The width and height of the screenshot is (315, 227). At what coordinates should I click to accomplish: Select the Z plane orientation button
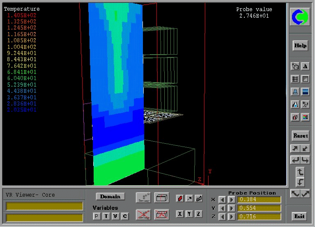click(x=198, y=214)
